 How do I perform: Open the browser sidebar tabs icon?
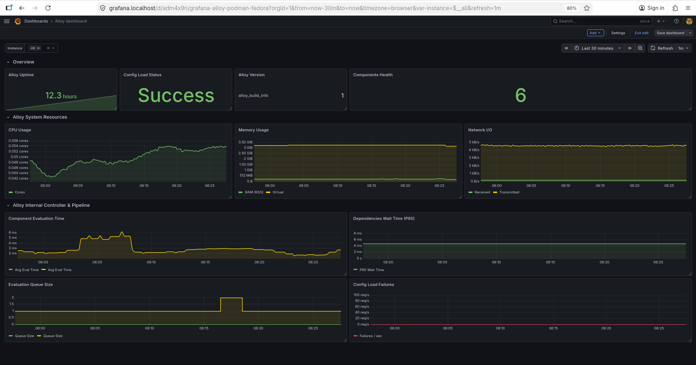[x=9, y=8]
